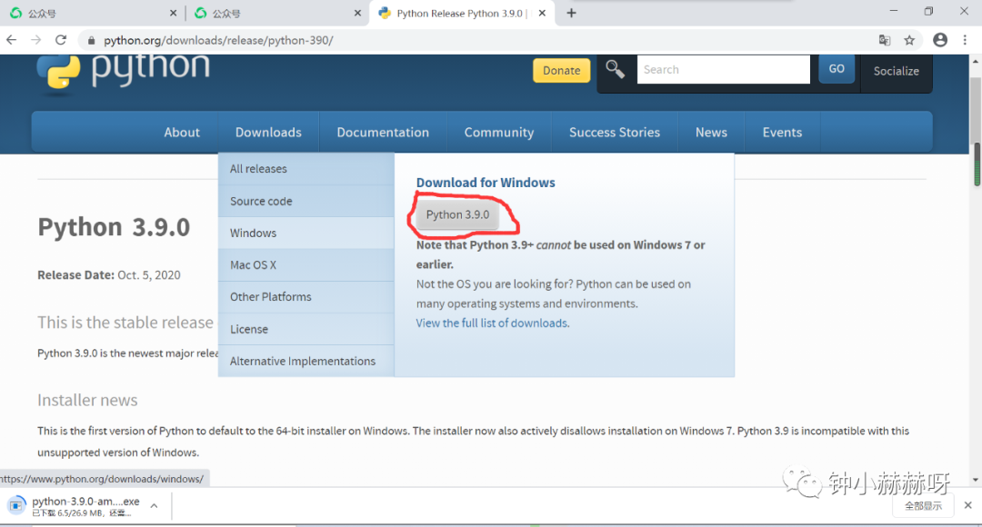Open the About menu

(182, 132)
